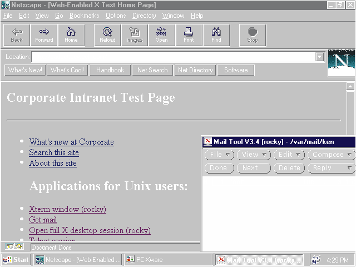Click the Netscape N logo animation
The height and width of the screenshot is (267, 356).
coord(341,63)
